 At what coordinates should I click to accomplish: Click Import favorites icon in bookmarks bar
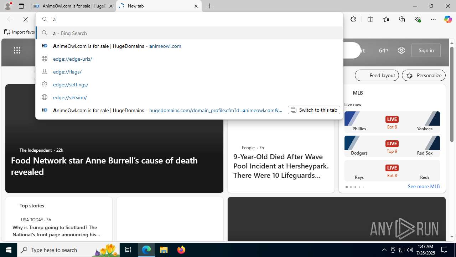7,32
